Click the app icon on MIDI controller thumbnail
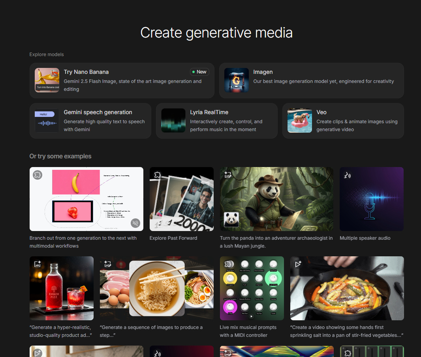The width and height of the screenshot is (421, 357). [228, 264]
